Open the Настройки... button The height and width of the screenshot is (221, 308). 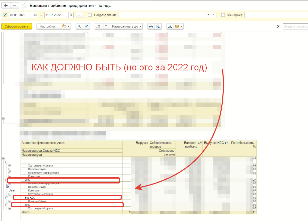tap(48, 26)
